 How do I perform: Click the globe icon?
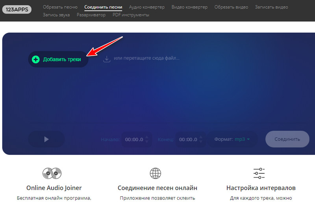[156, 173]
